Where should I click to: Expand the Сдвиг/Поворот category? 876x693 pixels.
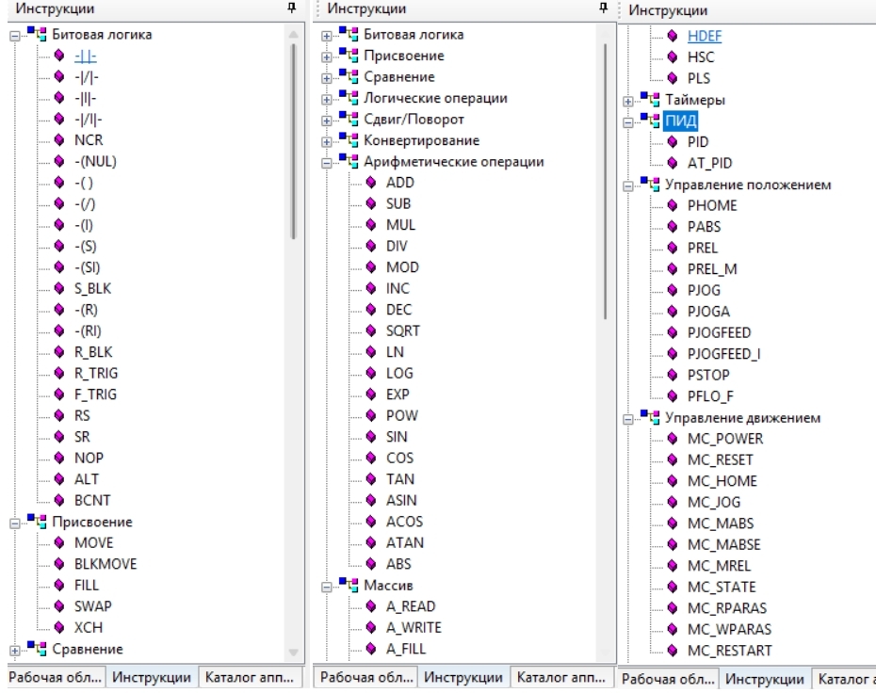[327, 121]
